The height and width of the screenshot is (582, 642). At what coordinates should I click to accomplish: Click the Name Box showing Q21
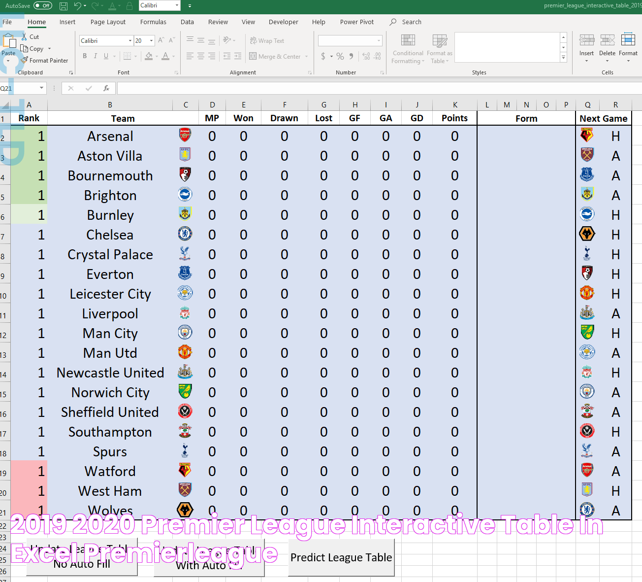pyautogui.click(x=23, y=88)
